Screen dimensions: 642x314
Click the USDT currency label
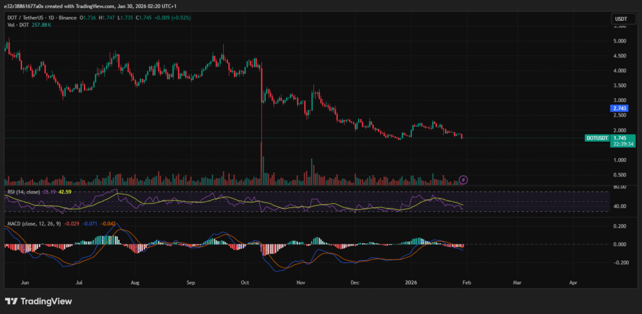pyautogui.click(x=619, y=19)
